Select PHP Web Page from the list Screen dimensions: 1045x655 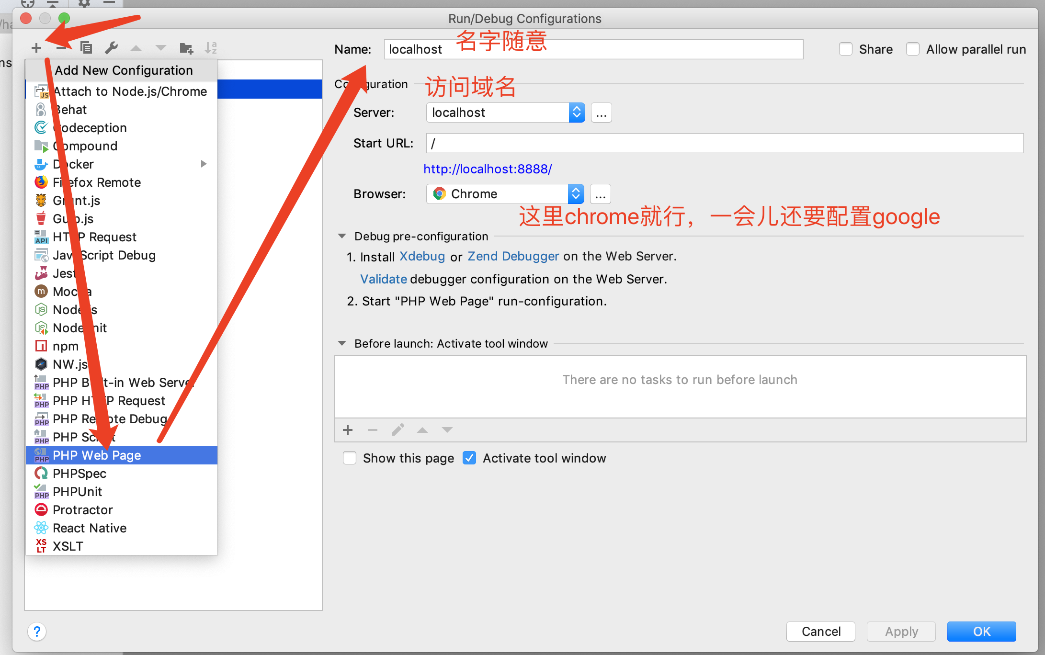click(x=97, y=455)
